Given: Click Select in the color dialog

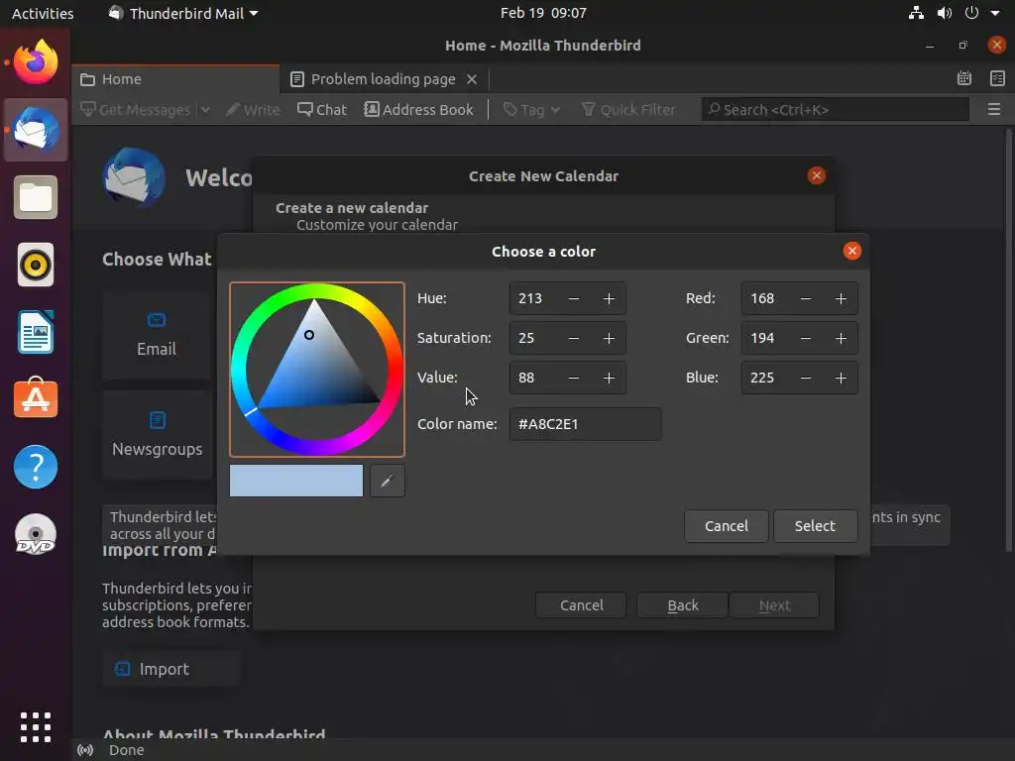Looking at the screenshot, I should pyautogui.click(x=815, y=526).
